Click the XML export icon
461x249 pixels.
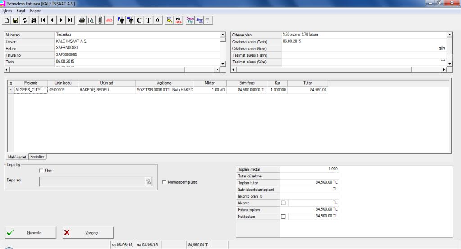[109, 20]
